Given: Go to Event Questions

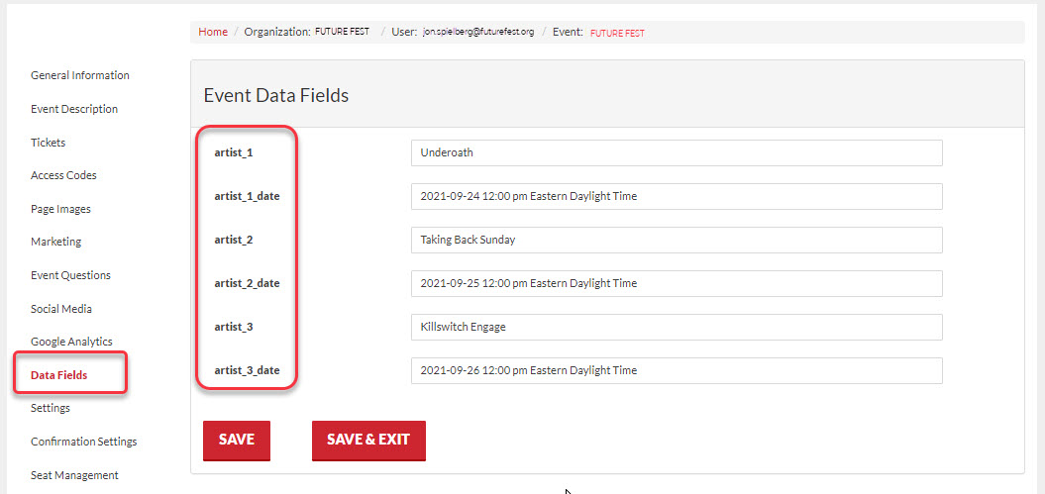Looking at the screenshot, I should click(x=70, y=275).
